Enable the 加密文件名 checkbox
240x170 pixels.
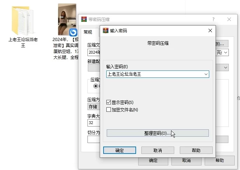pyautogui.click(x=109, y=110)
